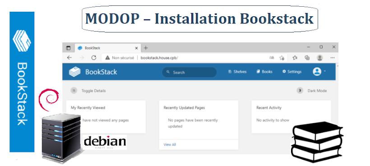This screenshot has width=370, height=166.
Task: Minimize the browser window
Action: pyautogui.click(x=309, y=47)
